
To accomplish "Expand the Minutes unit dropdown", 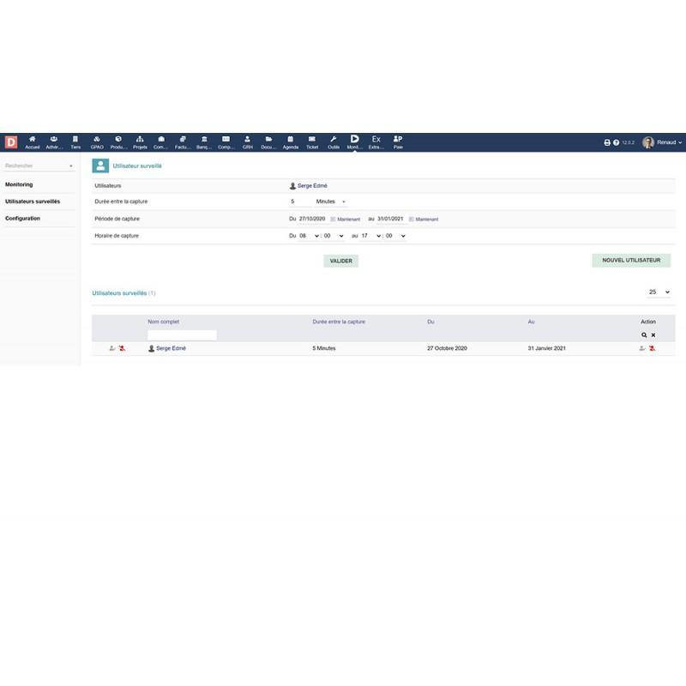I will click(331, 202).
